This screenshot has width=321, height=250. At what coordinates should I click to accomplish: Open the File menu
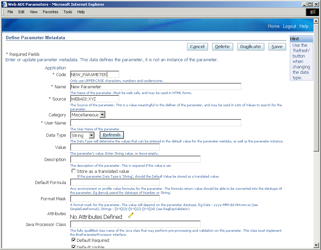10,12
